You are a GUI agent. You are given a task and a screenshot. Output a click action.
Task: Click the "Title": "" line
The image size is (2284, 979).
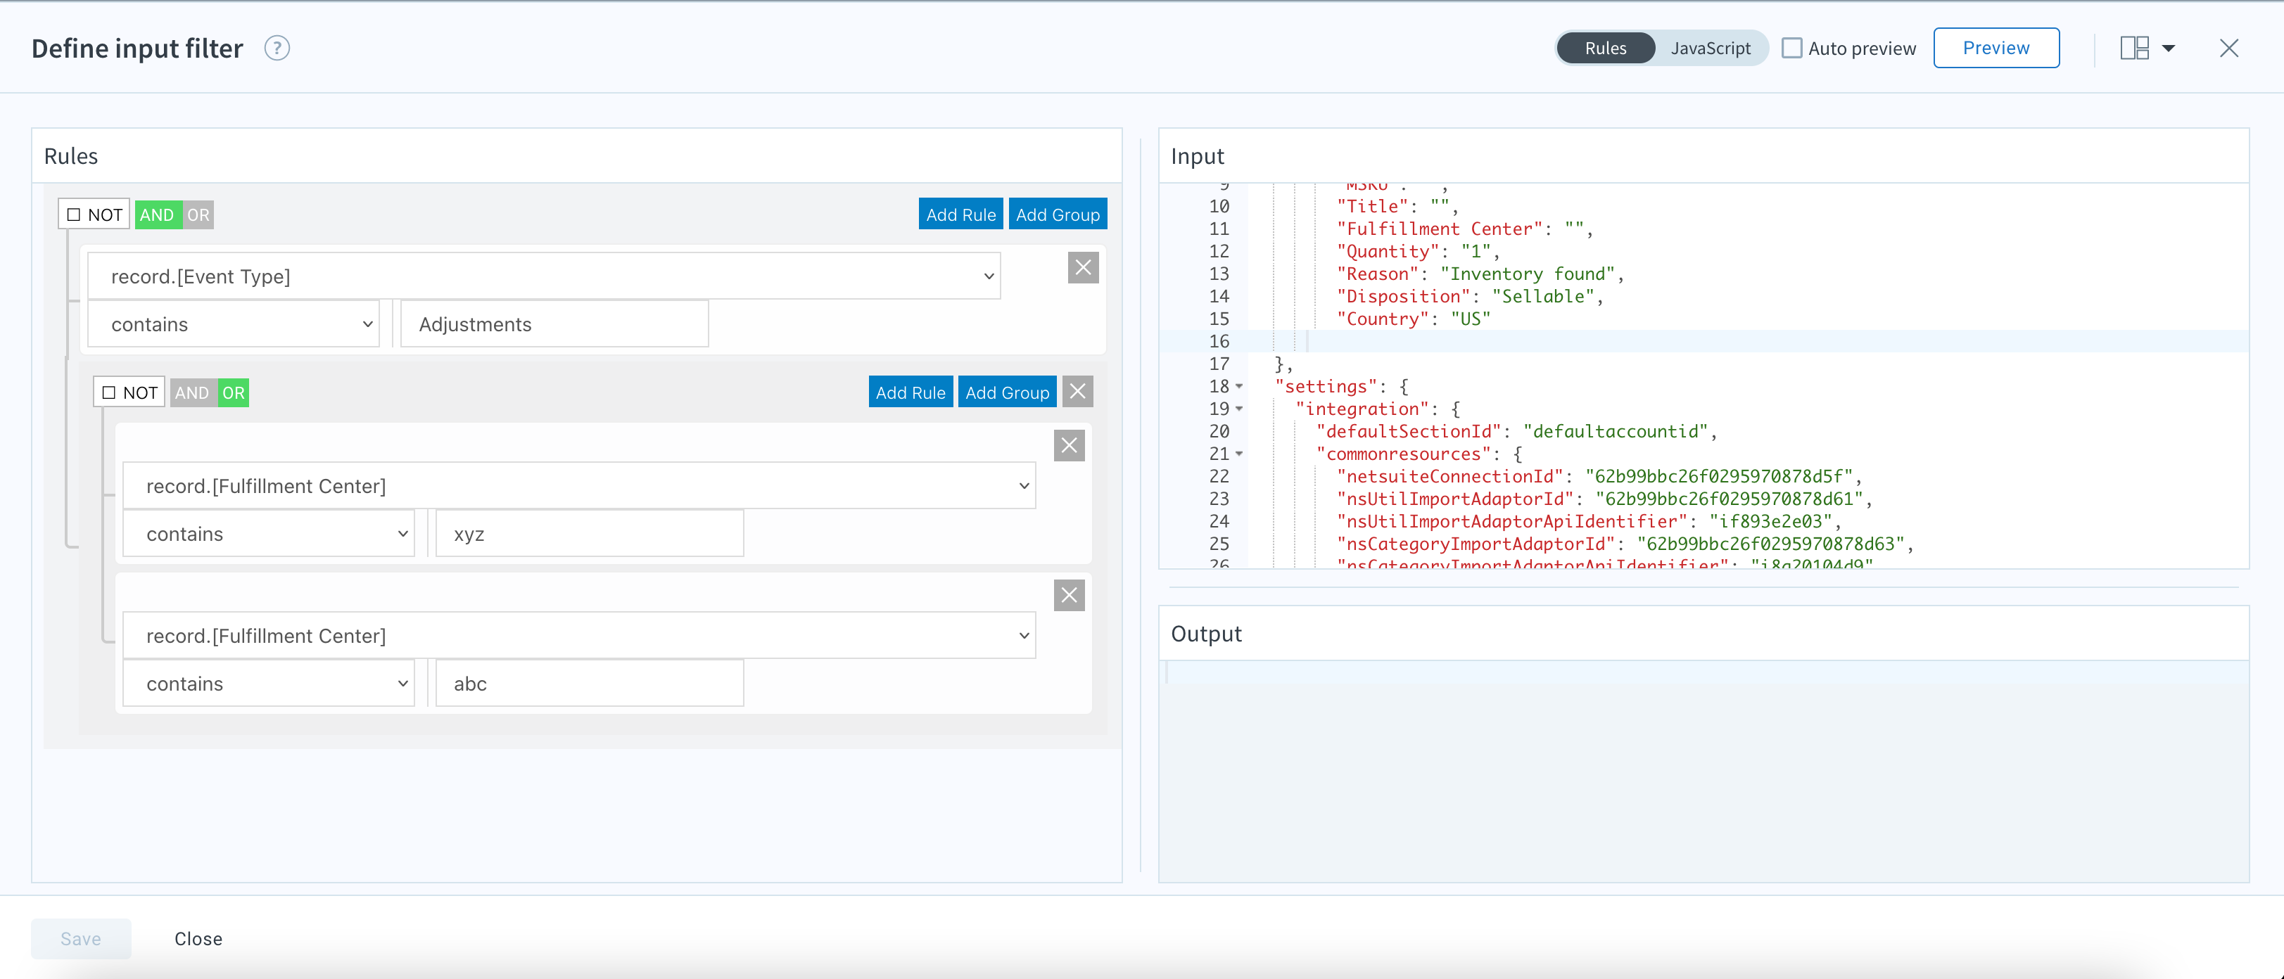click(1397, 207)
